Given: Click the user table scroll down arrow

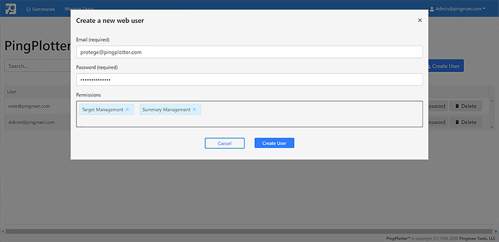Looking at the screenshot, I should point(492,127).
